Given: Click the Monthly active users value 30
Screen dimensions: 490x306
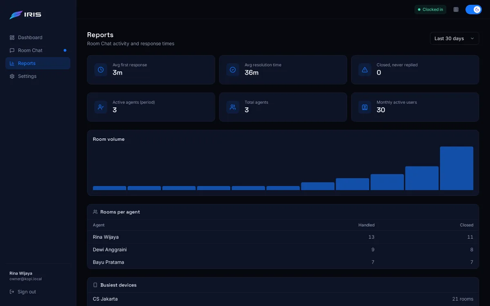Looking at the screenshot, I should click(x=381, y=110).
